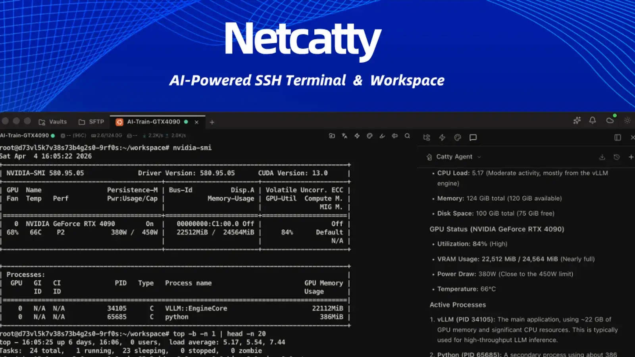
Task: Click the 'Utilization: 84% (High)' line
Action: point(472,244)
